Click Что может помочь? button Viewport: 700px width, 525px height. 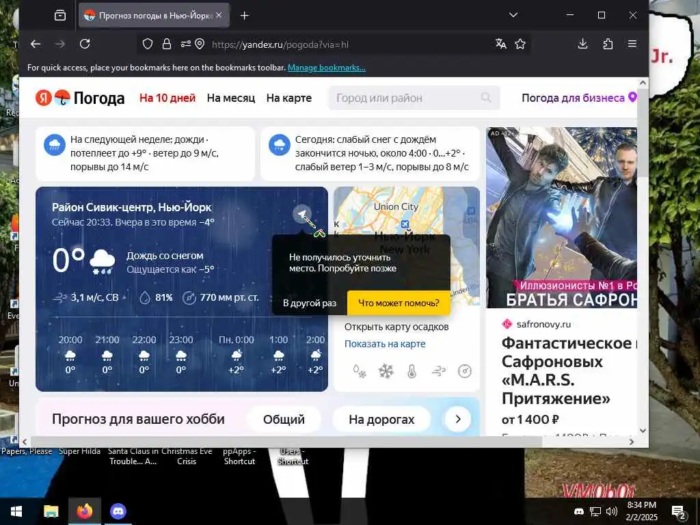[399, 303]
